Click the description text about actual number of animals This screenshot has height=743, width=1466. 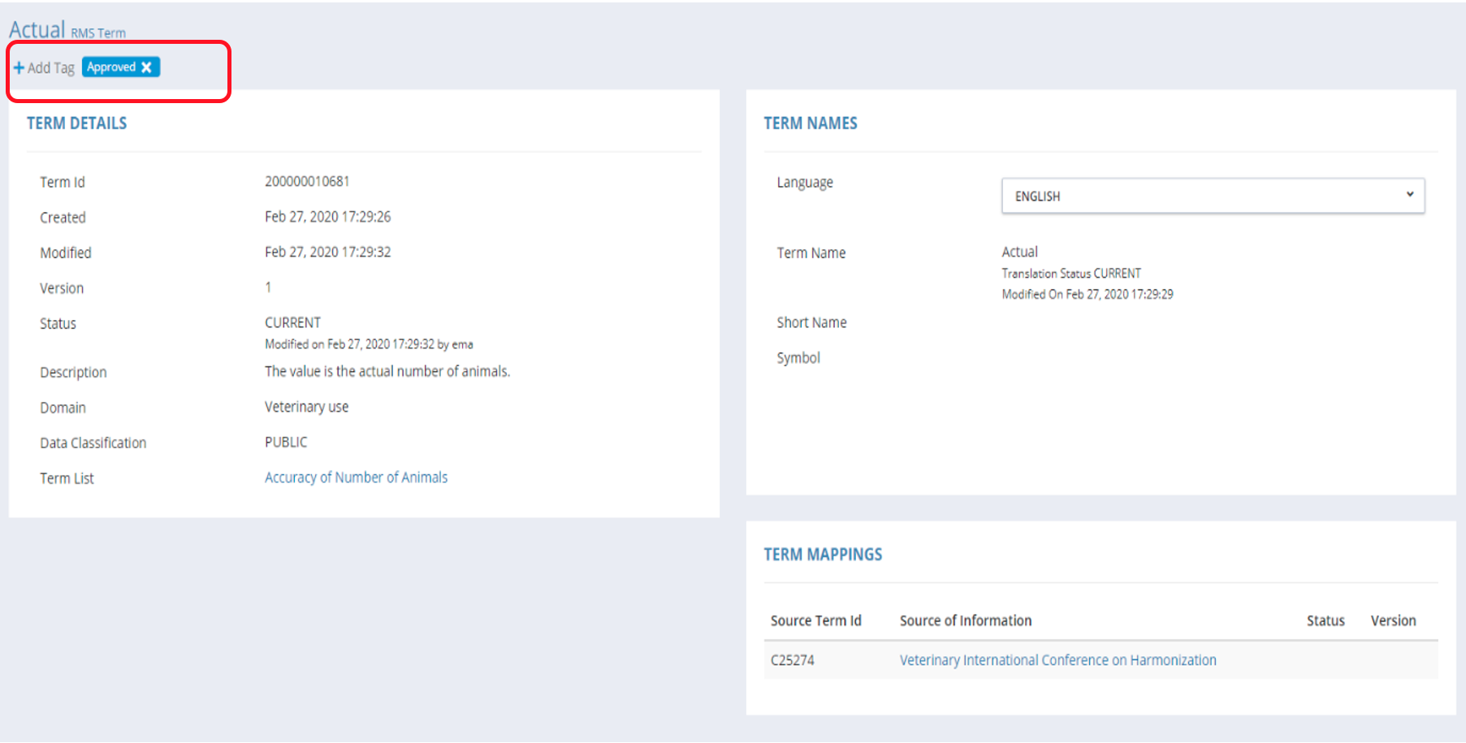tap(387, 371)
